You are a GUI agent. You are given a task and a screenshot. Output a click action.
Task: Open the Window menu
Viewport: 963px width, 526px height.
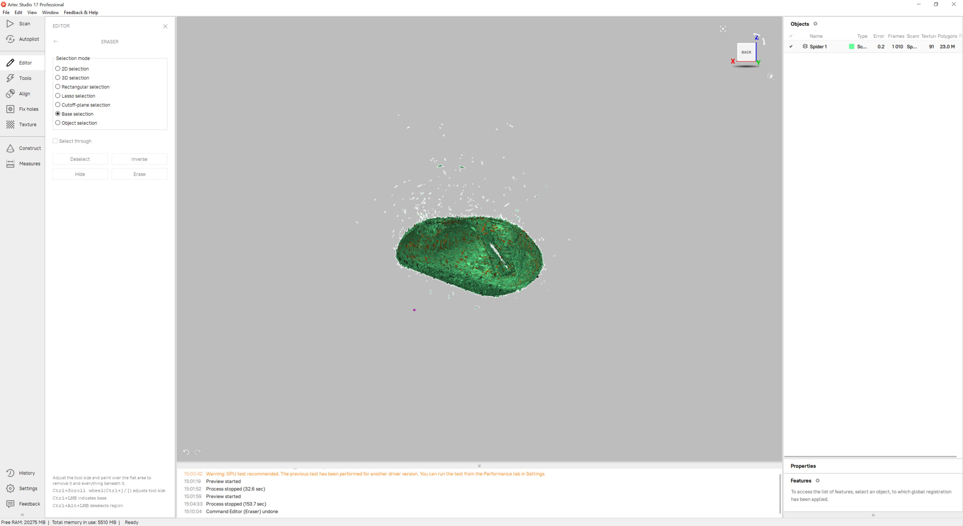click(50, 12)
